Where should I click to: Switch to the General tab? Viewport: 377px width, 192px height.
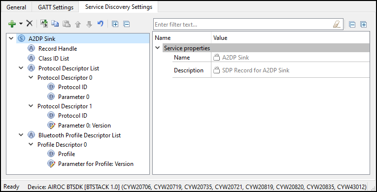tap(16, 7)
